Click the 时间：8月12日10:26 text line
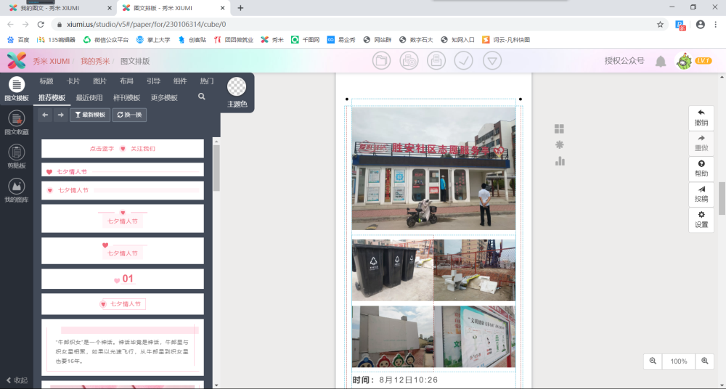 pos(395,380)
